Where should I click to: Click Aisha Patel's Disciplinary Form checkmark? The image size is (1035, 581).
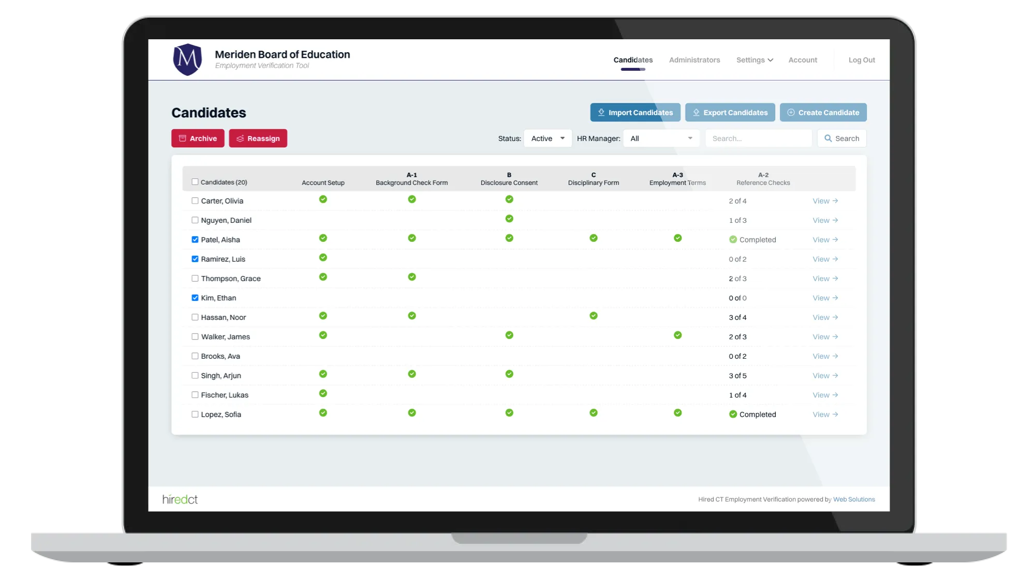point(594,238)
